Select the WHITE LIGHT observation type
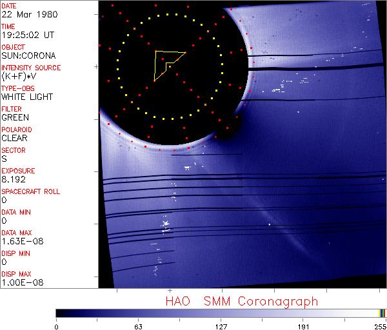 (x=26, y=97)
